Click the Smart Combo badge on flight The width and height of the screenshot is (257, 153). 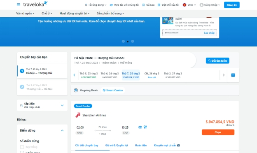pyautogui.click(x=83, y=106)
